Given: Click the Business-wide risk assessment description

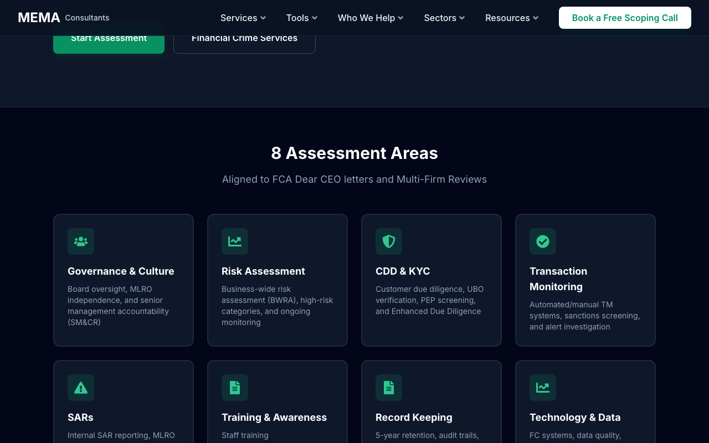Looking at the screenshot, I should [278, 306].
